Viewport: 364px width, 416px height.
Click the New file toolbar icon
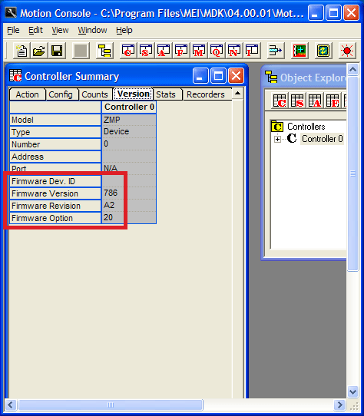click(22, 51)
